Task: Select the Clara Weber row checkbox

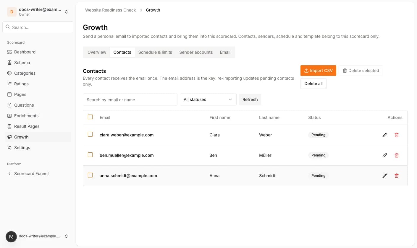Action: pos(90,134)
